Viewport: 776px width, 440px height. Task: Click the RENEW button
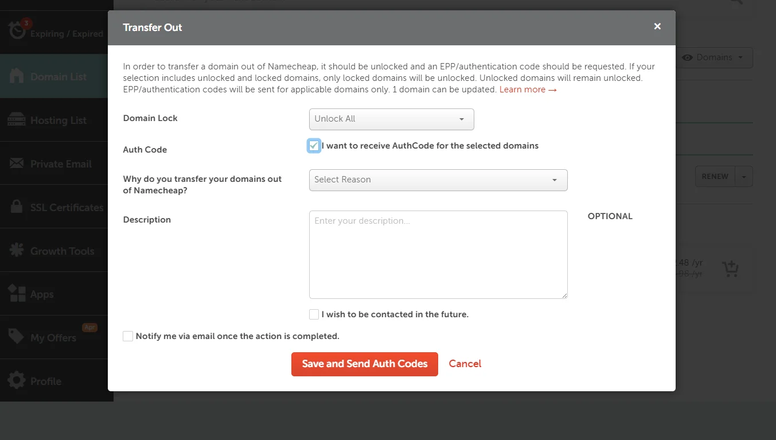[715, 176]
